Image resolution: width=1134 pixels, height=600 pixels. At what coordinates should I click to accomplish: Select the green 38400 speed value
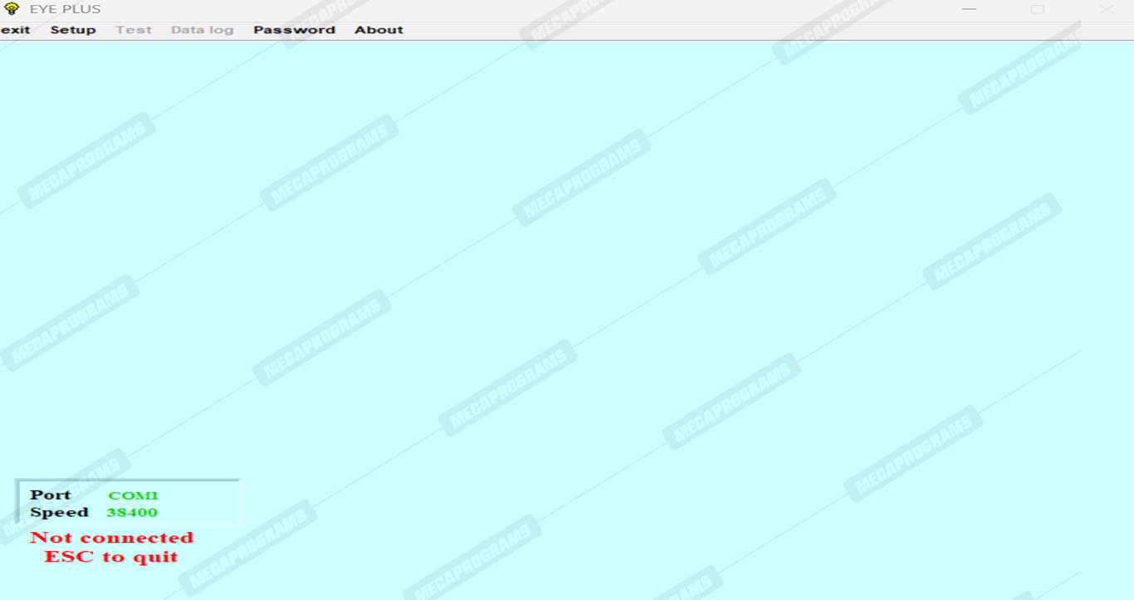[132, 513]
